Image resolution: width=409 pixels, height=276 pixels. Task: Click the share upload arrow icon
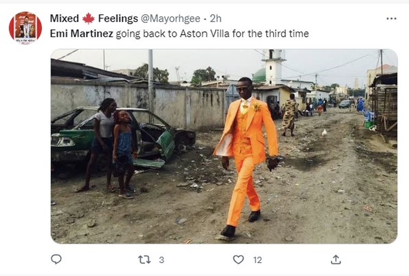[336, 259]
